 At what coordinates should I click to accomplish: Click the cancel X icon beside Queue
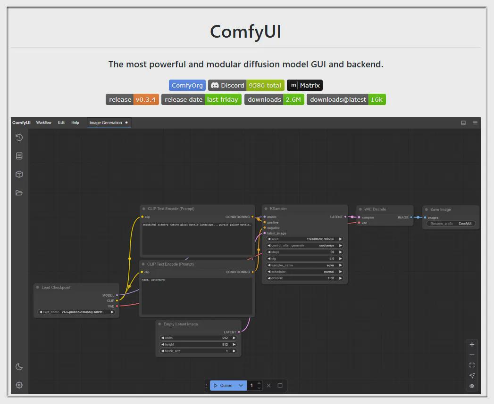click(268, 385)
